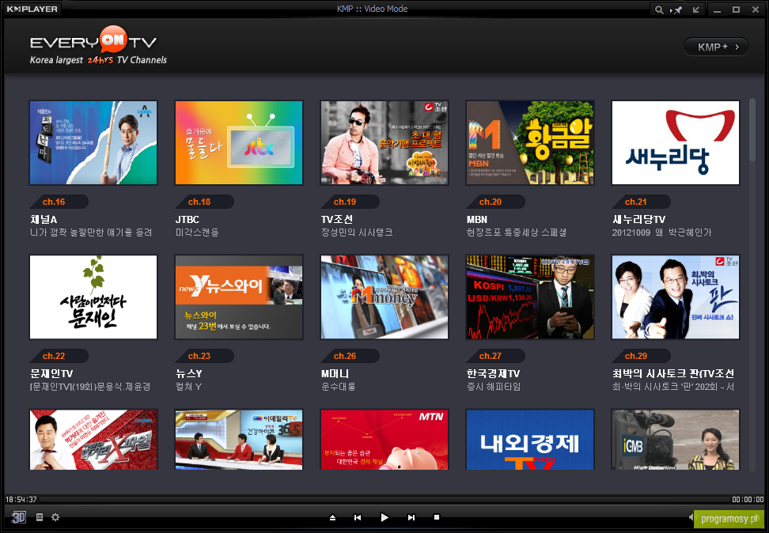Click the ch.18 channel badge
The image size is (769, 533).
click(x=204, y=202)
